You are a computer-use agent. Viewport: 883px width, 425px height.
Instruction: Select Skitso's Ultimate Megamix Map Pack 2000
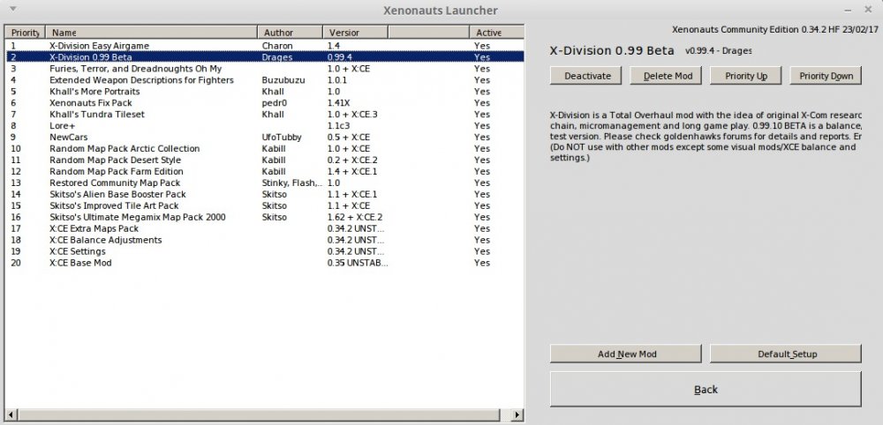tap(265, 217)
